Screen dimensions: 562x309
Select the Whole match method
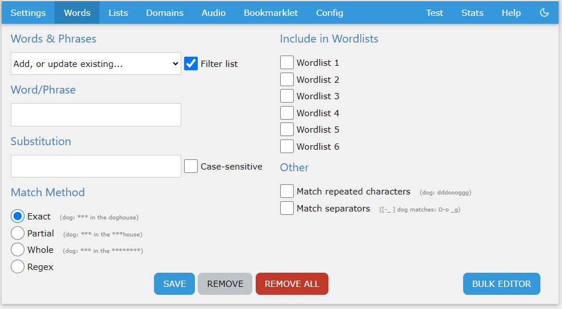pyautogui.click(x=18, y=249)
